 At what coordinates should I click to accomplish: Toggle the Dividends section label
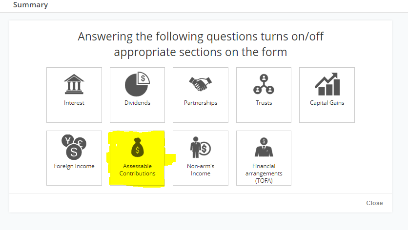[138, 103]
